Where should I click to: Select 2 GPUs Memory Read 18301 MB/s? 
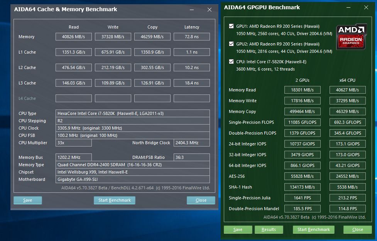302,90
